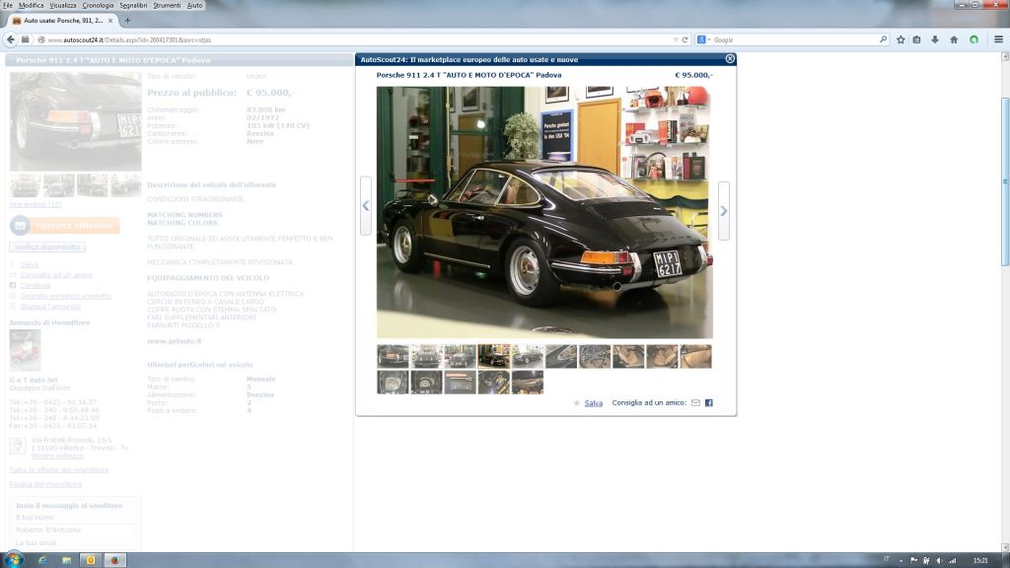
Task: Select second gallery thumbnail in top row
Action: tap(426, 356)
